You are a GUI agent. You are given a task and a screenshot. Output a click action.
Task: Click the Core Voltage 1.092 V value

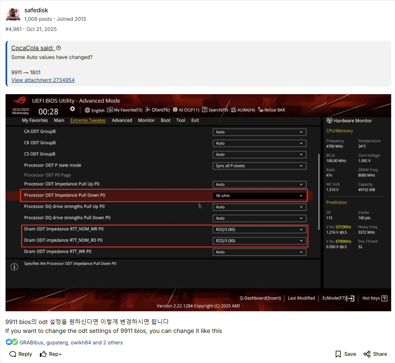click(x=364, y=161)
